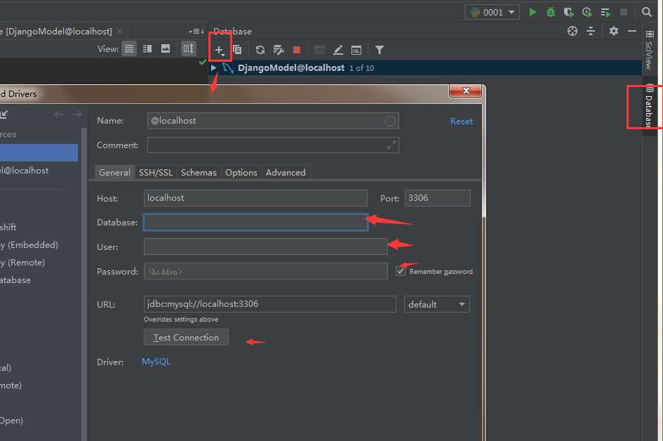The width and height of the screenshot is (663, 441).
Task: Click the Reset link
Action: [462, 121]
